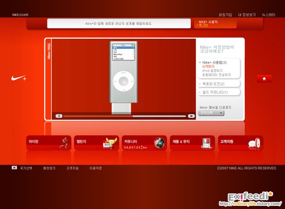Rewind the guide video
This screenshot has height=209, width=285.
pyautogui.click(x=191, y=116)
